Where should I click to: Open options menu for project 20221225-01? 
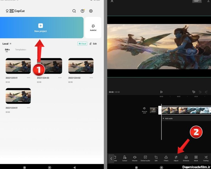(29, 78)
